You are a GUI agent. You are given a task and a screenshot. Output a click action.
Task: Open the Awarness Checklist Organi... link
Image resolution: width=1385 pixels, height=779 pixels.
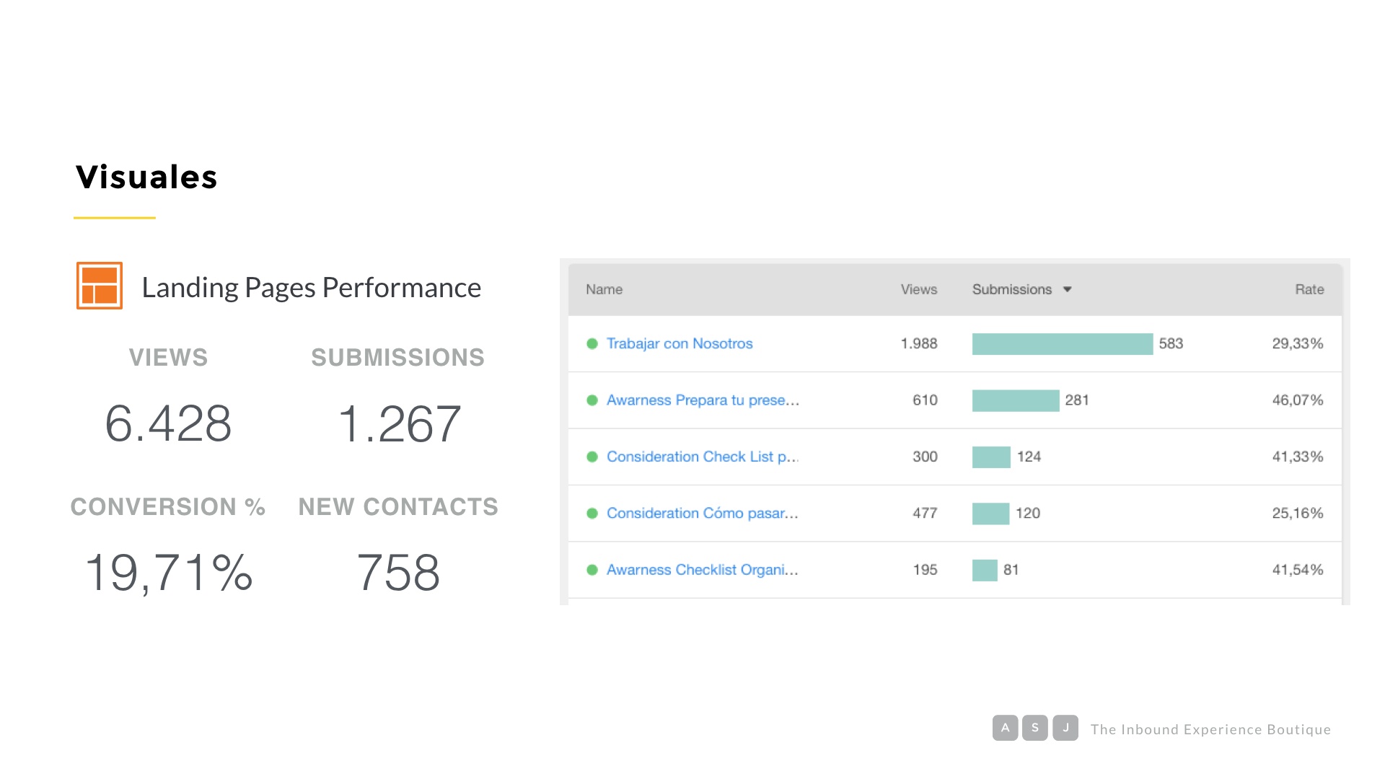[703, 570]
